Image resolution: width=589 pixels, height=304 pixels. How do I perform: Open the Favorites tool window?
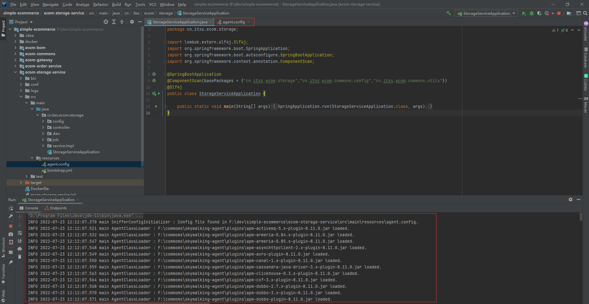3,274
